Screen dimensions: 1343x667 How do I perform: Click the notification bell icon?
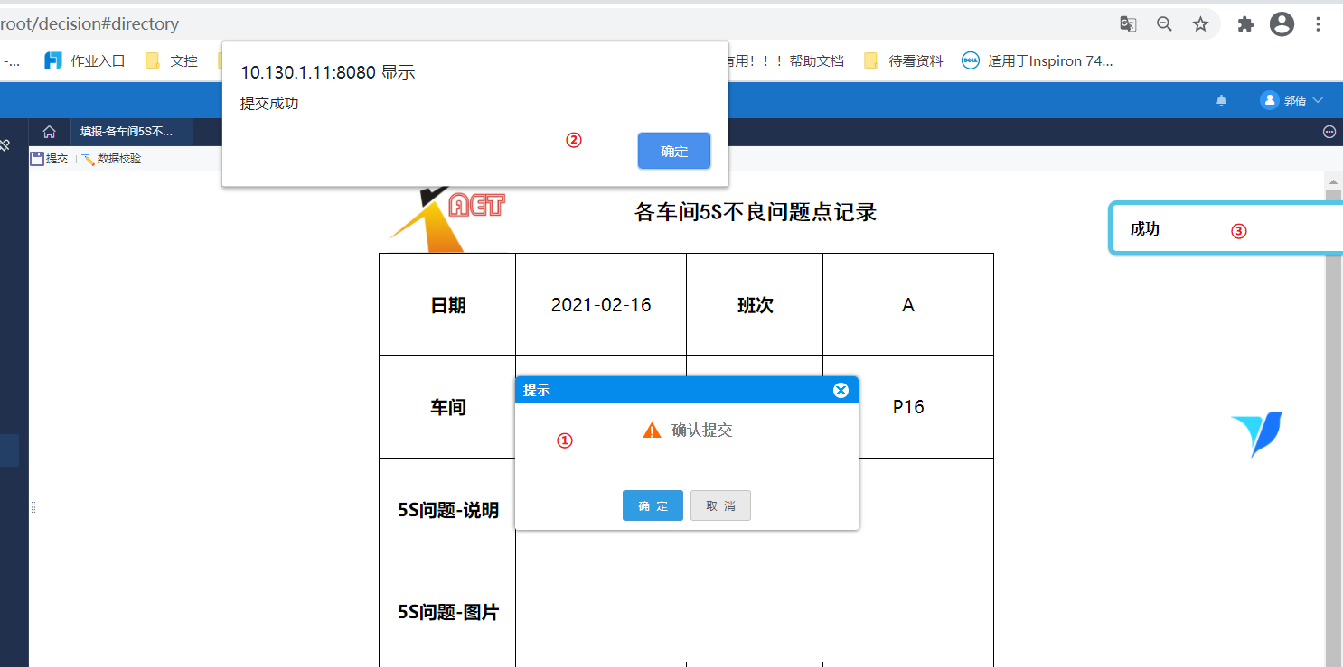(x=1222, y=100)
